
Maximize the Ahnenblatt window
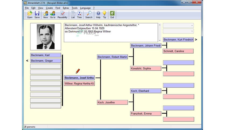189,2
